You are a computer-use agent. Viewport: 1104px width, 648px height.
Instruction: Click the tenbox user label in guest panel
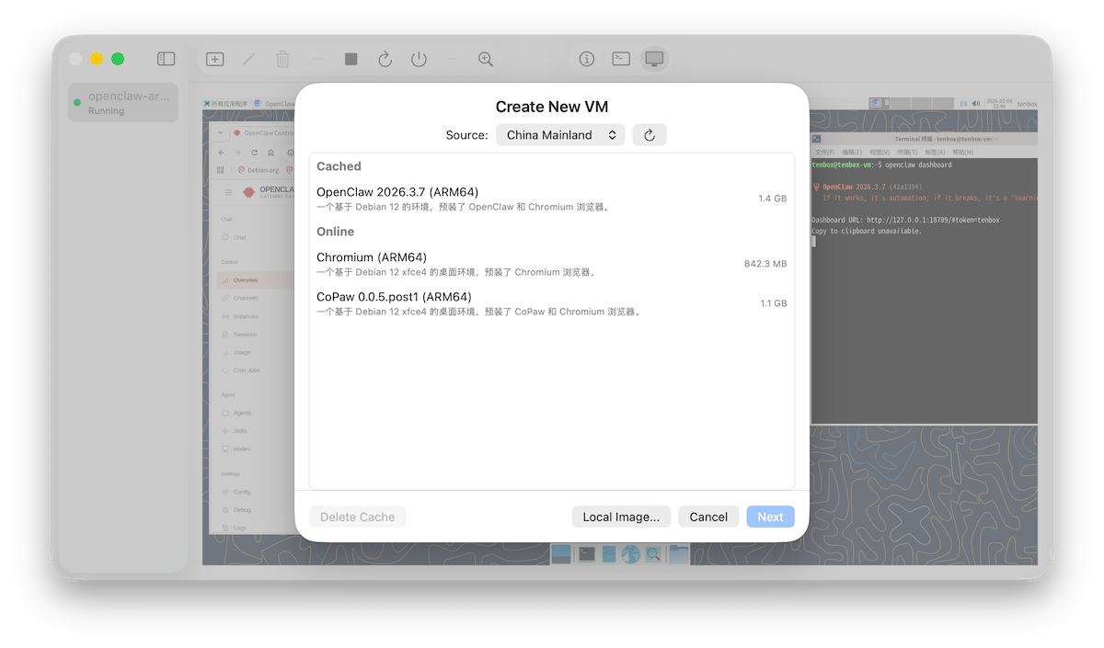(1027, 104)
